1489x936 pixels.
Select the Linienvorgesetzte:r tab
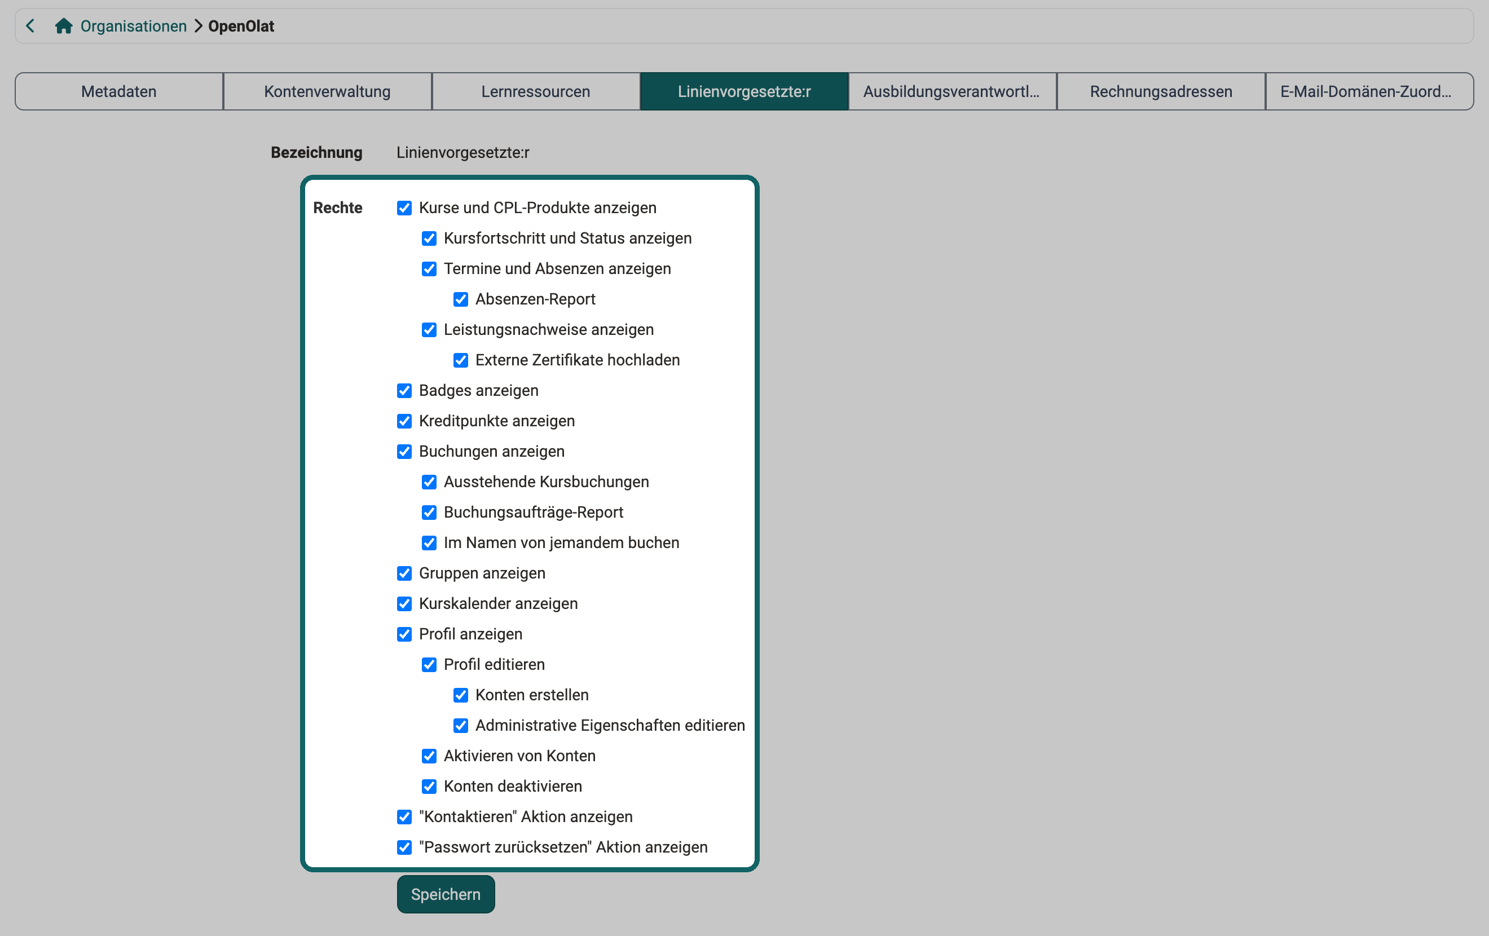(744, 91)
